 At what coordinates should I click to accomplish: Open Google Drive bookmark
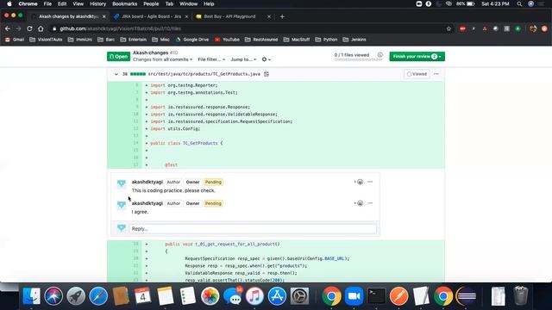pyautogui.click(x=192, y=40)
